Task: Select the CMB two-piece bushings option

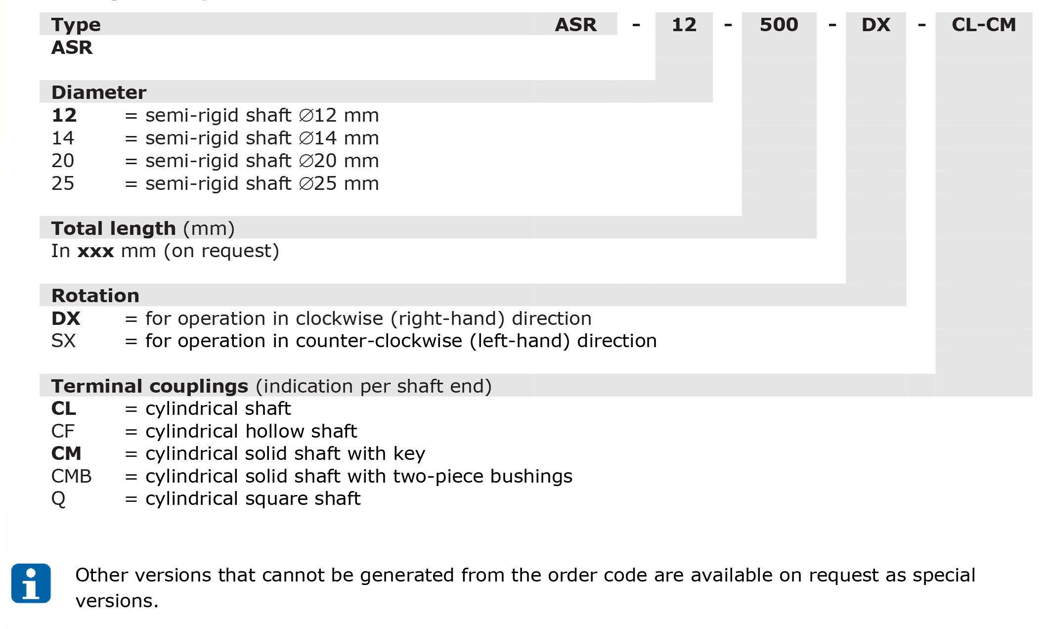Action: coord(312,476)
